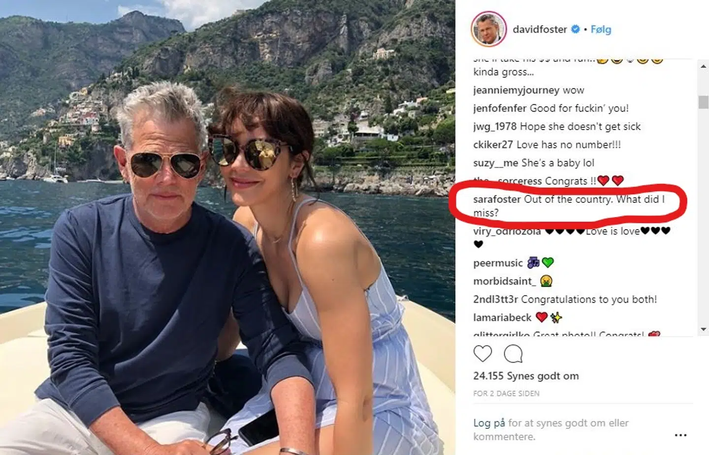Open comment field via speech bubble icon
This screenshot has width=709, height=455.
pyautogui.click(x=514, y=353)
